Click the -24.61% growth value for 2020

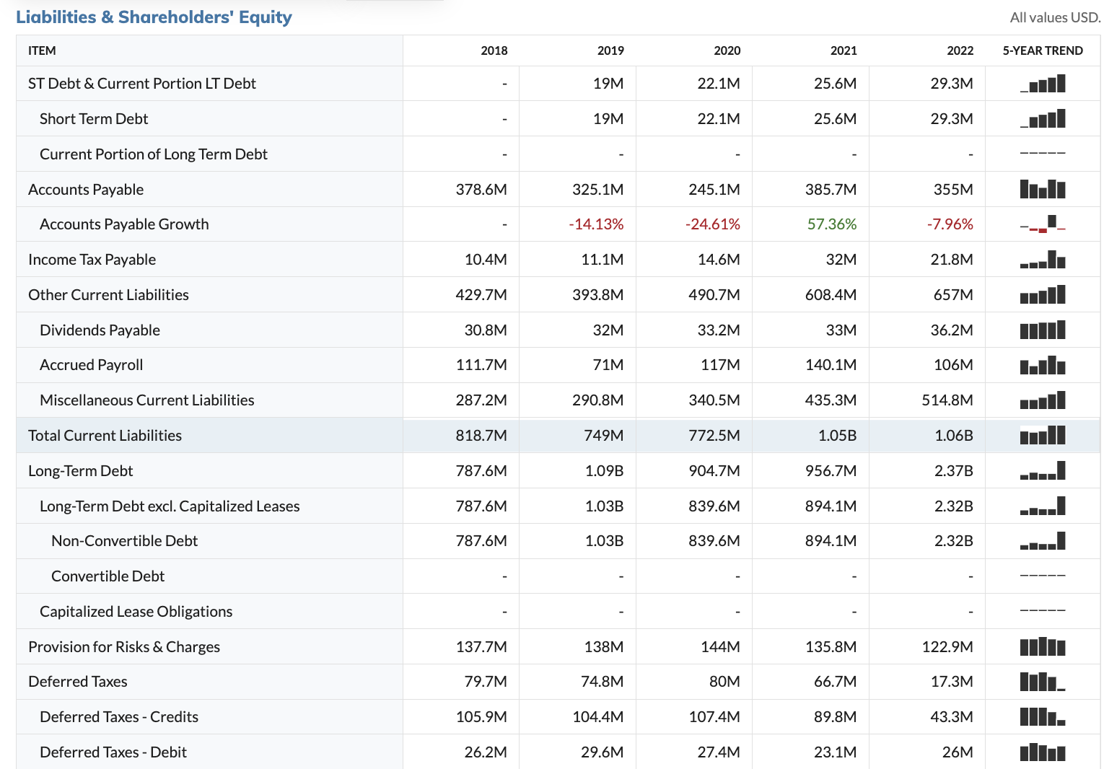pyautogui.click(x=713, y=224)
